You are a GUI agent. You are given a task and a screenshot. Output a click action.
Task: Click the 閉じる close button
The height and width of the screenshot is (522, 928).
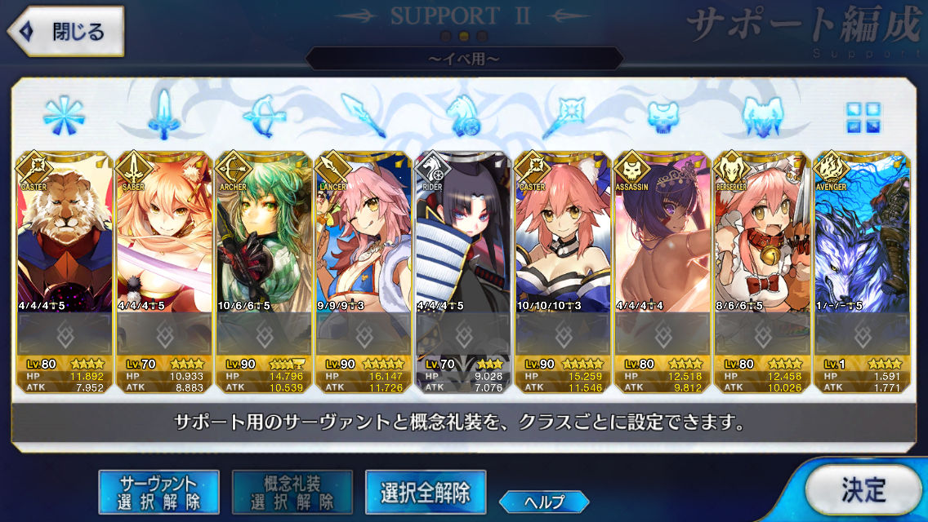[x=66, y=31]
